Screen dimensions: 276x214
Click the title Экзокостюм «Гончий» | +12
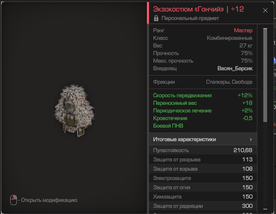pyautogui.click(x=199, y=9)
